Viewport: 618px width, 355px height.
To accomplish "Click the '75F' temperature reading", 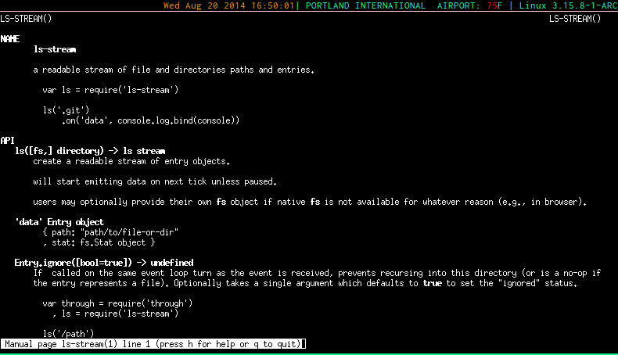I will (494, 6).
